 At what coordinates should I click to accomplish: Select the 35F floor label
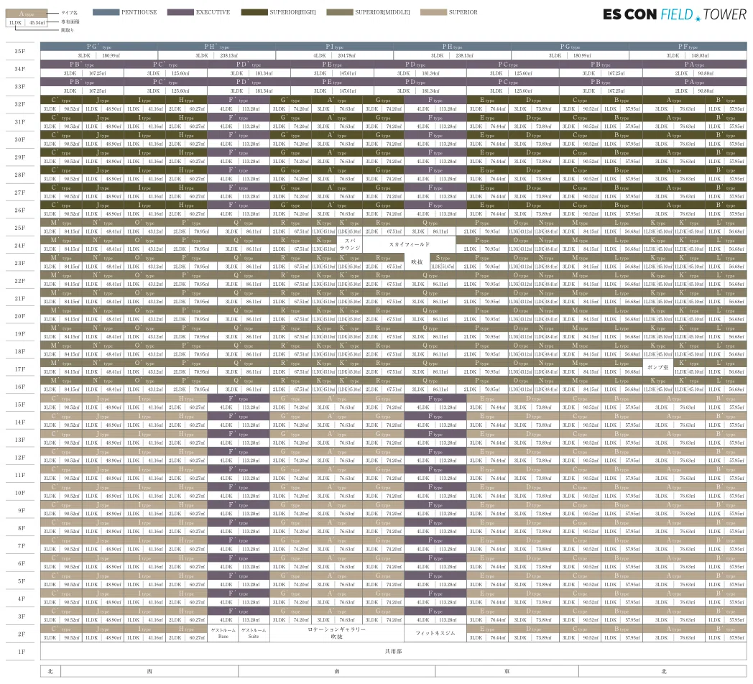pos(19,52)
